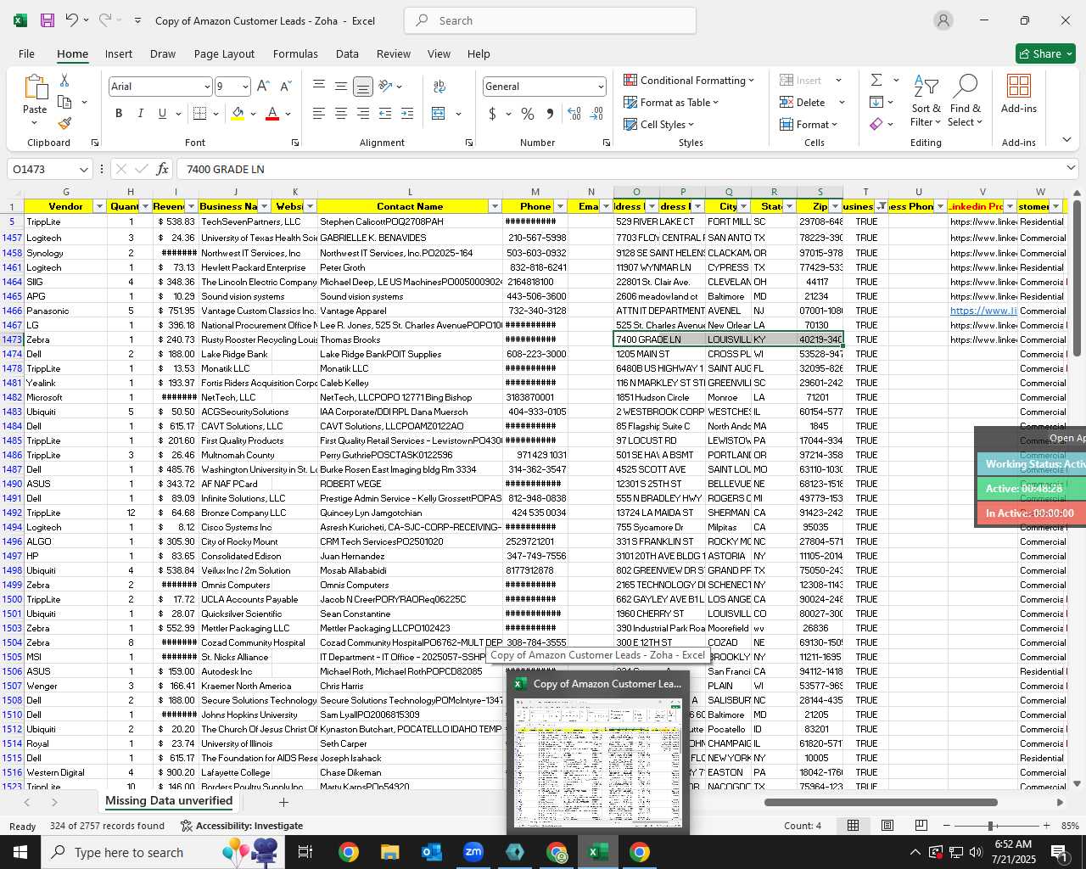The height and width of the screenshot is (869, 1086).
Task: Switch to the Insert ribbon tab
Action: [x=119, y=53]
